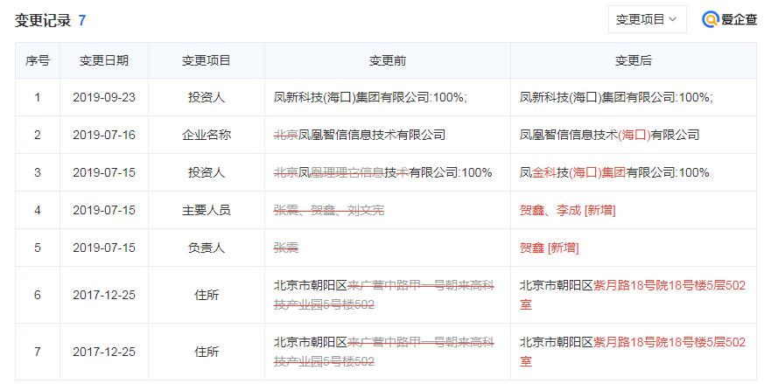Select date 2017-12-25 in row number 7
This screenshot has height=384, width=764.
[x=104, y=352]
